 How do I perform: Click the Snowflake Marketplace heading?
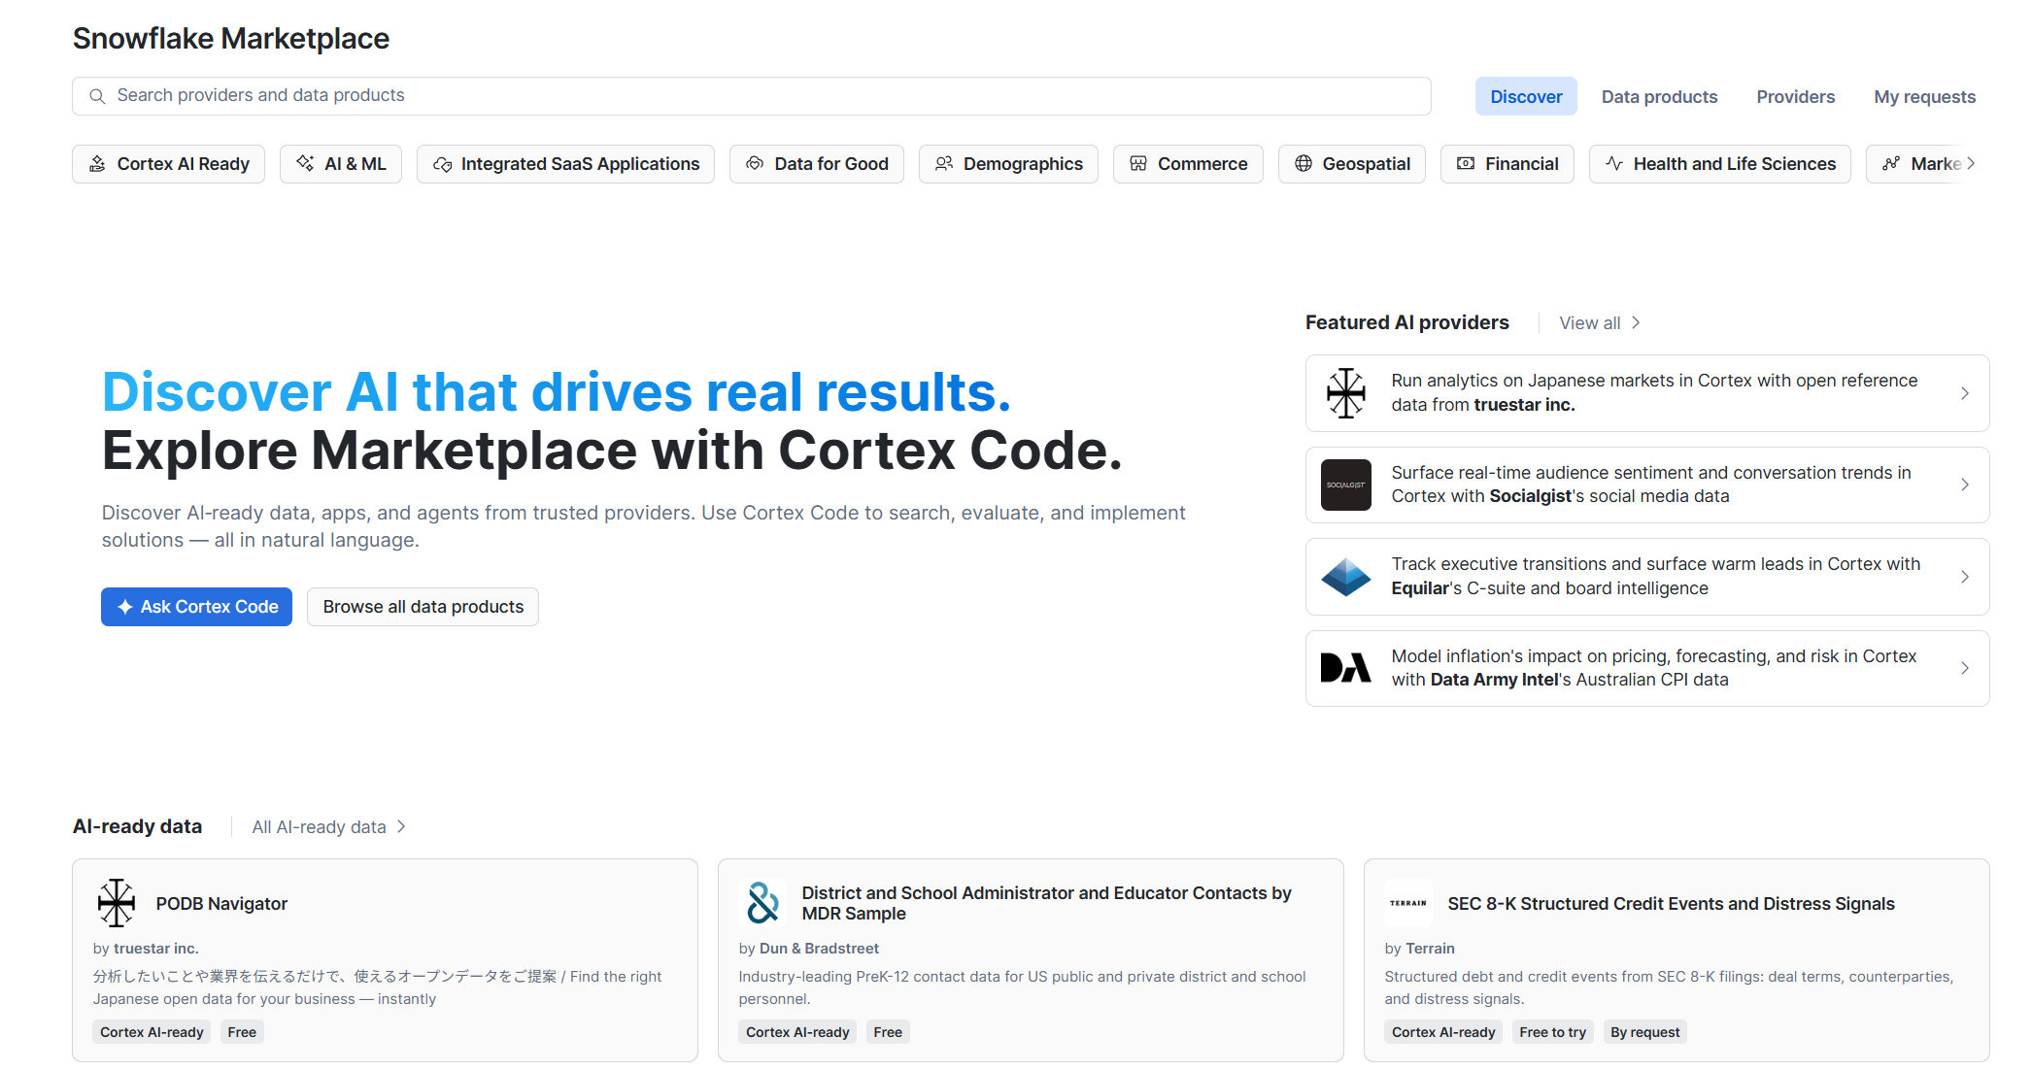click(x=231, y=38)
